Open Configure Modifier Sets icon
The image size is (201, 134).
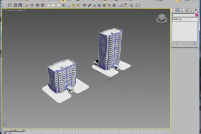pyautogui.click(x=194, y=44)
